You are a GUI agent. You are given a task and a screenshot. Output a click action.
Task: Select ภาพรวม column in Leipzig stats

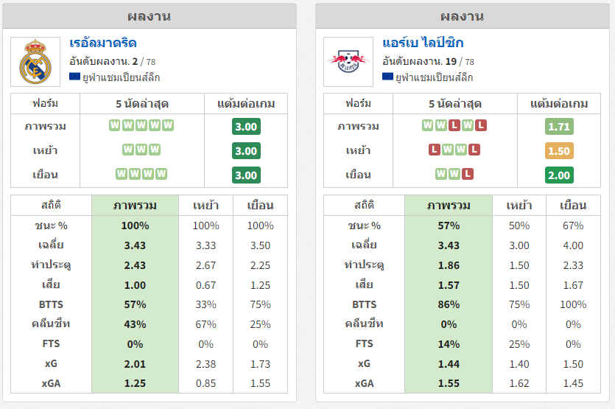point(449,206)
